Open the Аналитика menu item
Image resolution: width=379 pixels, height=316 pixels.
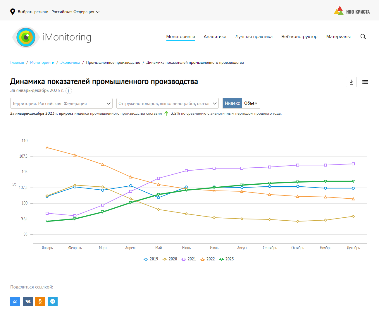tap(215, 37)
